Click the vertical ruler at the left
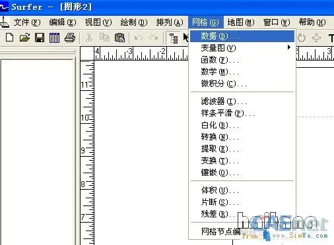The image size is (334, 245). 87,153
